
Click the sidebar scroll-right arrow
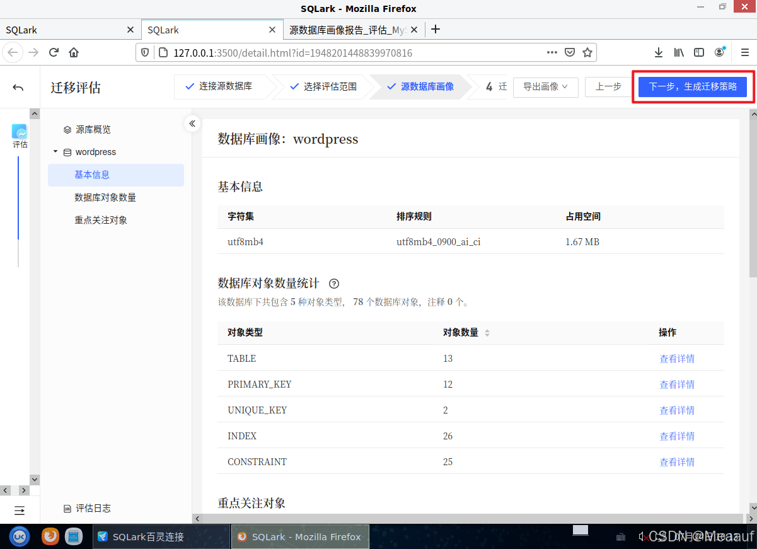click(x=25, y=490)
